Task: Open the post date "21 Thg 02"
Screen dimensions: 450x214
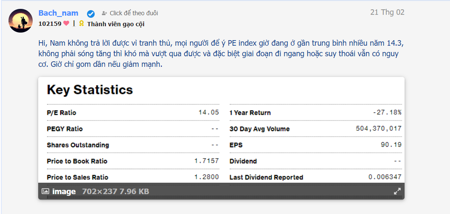Action: click(387, 12)
